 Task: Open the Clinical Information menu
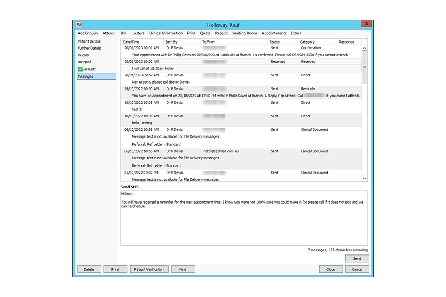[166, 33]
